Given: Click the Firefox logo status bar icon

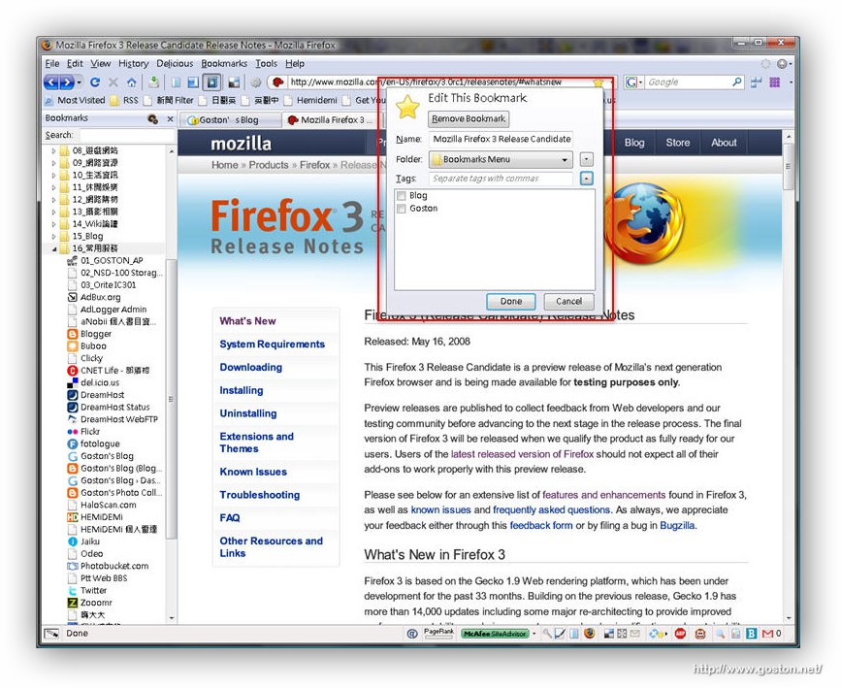Looking at the screenshot, I should (590, 634).
